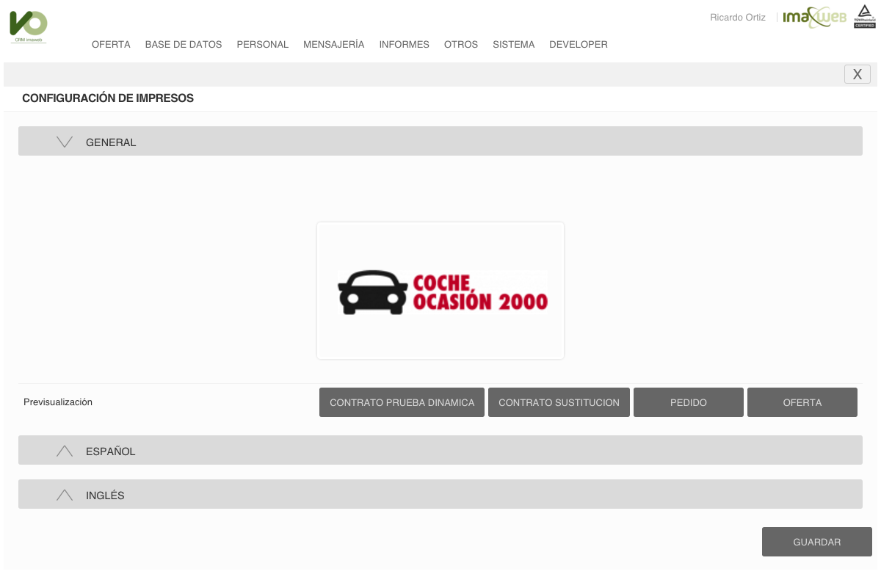
Task: Open the DEVELOPER menu
Action: point(579,44)
